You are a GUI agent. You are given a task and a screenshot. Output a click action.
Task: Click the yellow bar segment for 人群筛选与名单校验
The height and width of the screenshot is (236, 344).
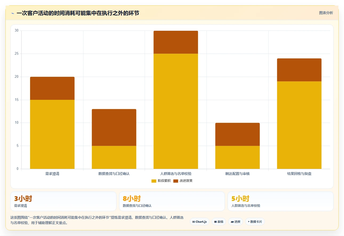tap(176, 111)
